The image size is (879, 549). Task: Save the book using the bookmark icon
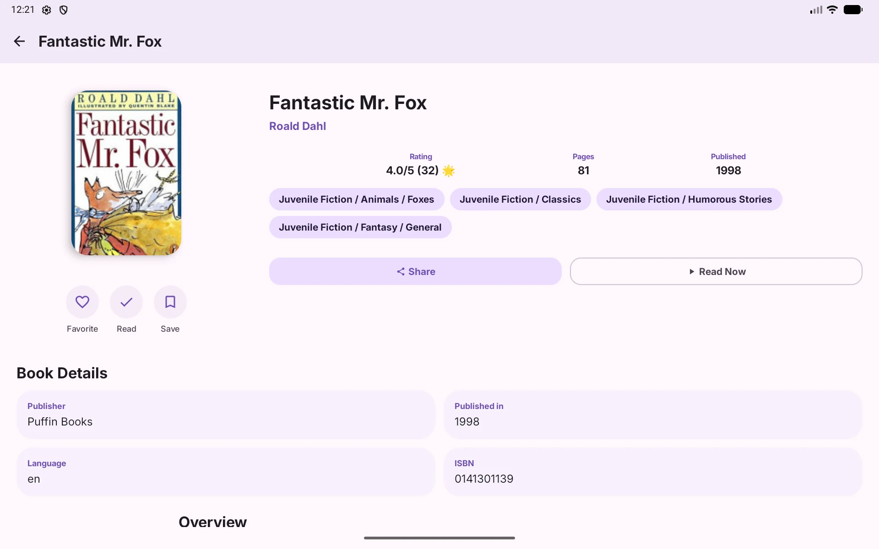(170, 302)
